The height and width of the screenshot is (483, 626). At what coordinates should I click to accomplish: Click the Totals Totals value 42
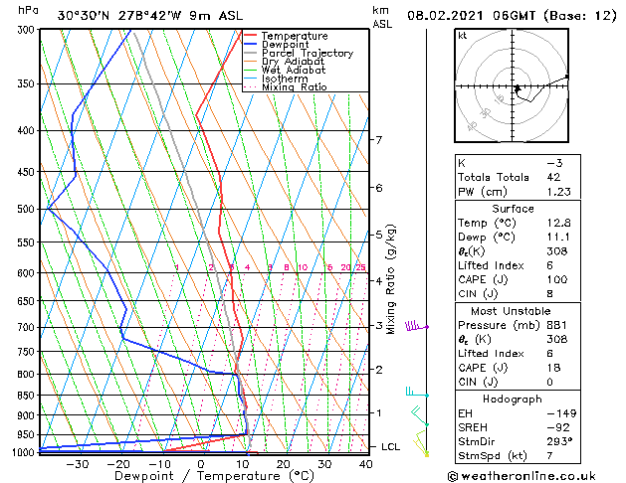(553, 177)
